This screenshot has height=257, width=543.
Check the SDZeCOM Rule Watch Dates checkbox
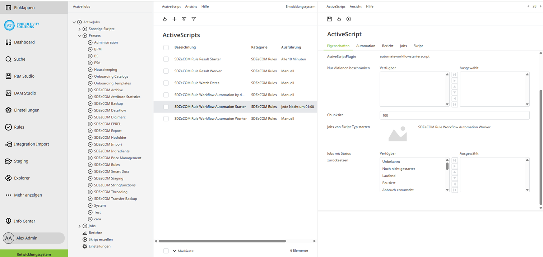[x=166, y=83]
